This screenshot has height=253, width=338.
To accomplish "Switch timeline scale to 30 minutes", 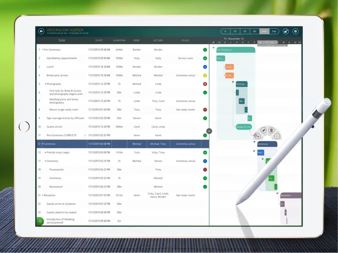I will tap(254, 32).
